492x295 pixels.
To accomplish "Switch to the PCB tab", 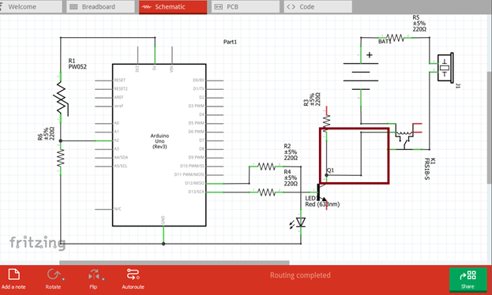I will (x=246, y=6).
